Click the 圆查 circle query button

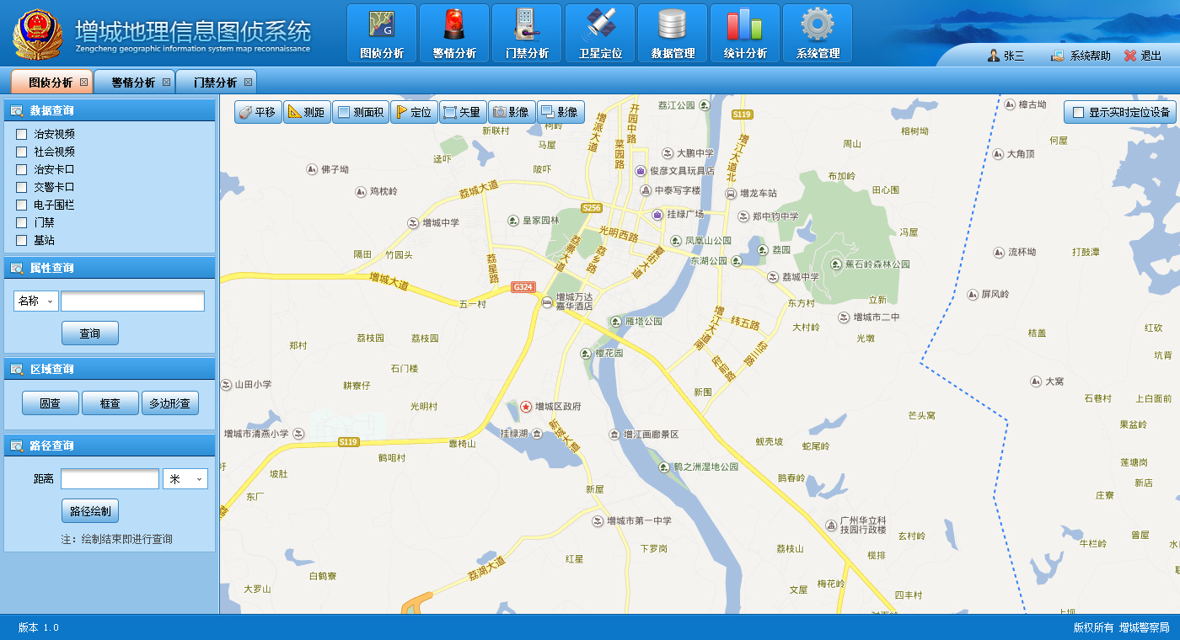[51, 403]
